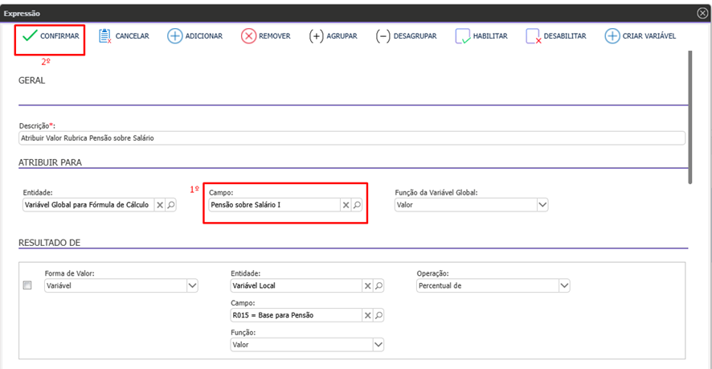Tick the checkbox beside Forma de Valor

click(x=27, y=285)
